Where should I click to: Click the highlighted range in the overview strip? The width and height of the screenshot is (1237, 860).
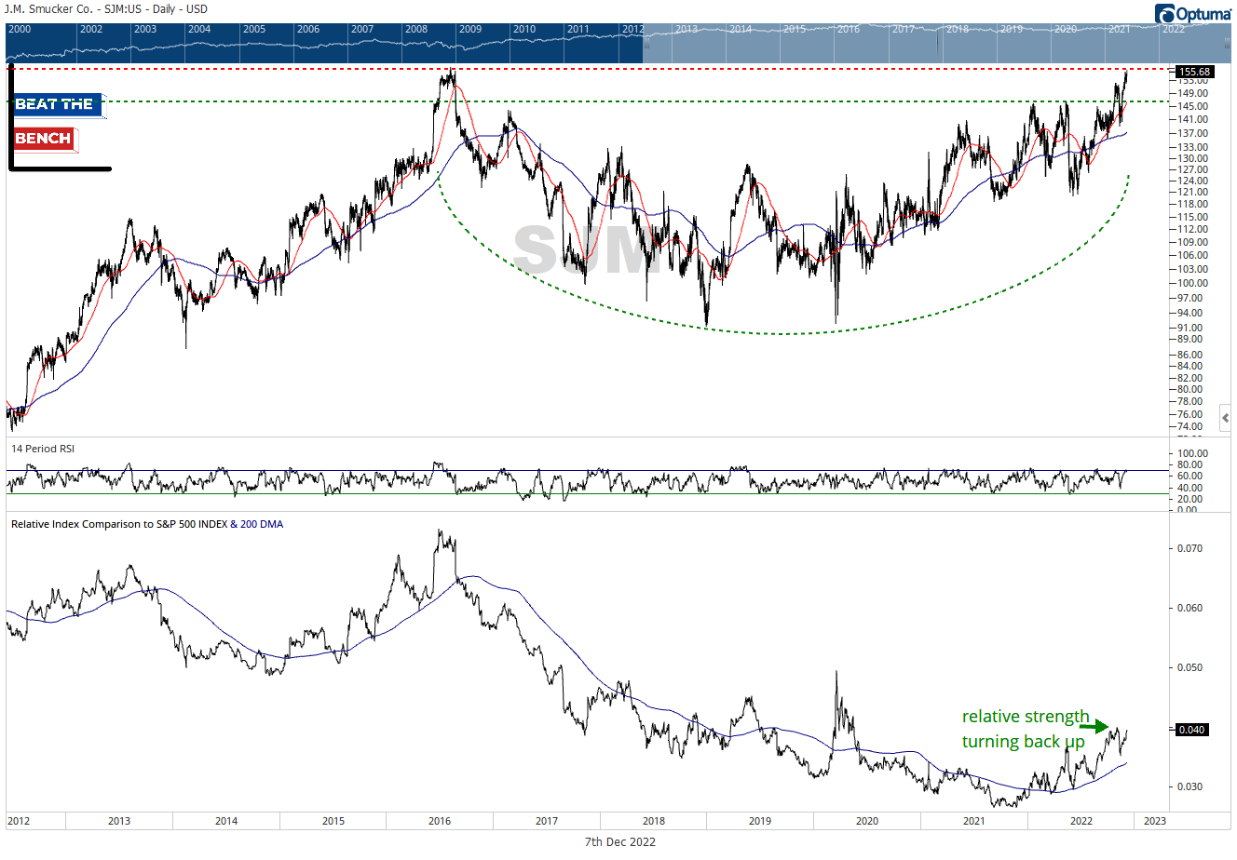point(937,43)
